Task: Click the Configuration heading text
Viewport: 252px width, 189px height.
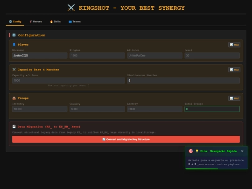Action: [32, 35]
